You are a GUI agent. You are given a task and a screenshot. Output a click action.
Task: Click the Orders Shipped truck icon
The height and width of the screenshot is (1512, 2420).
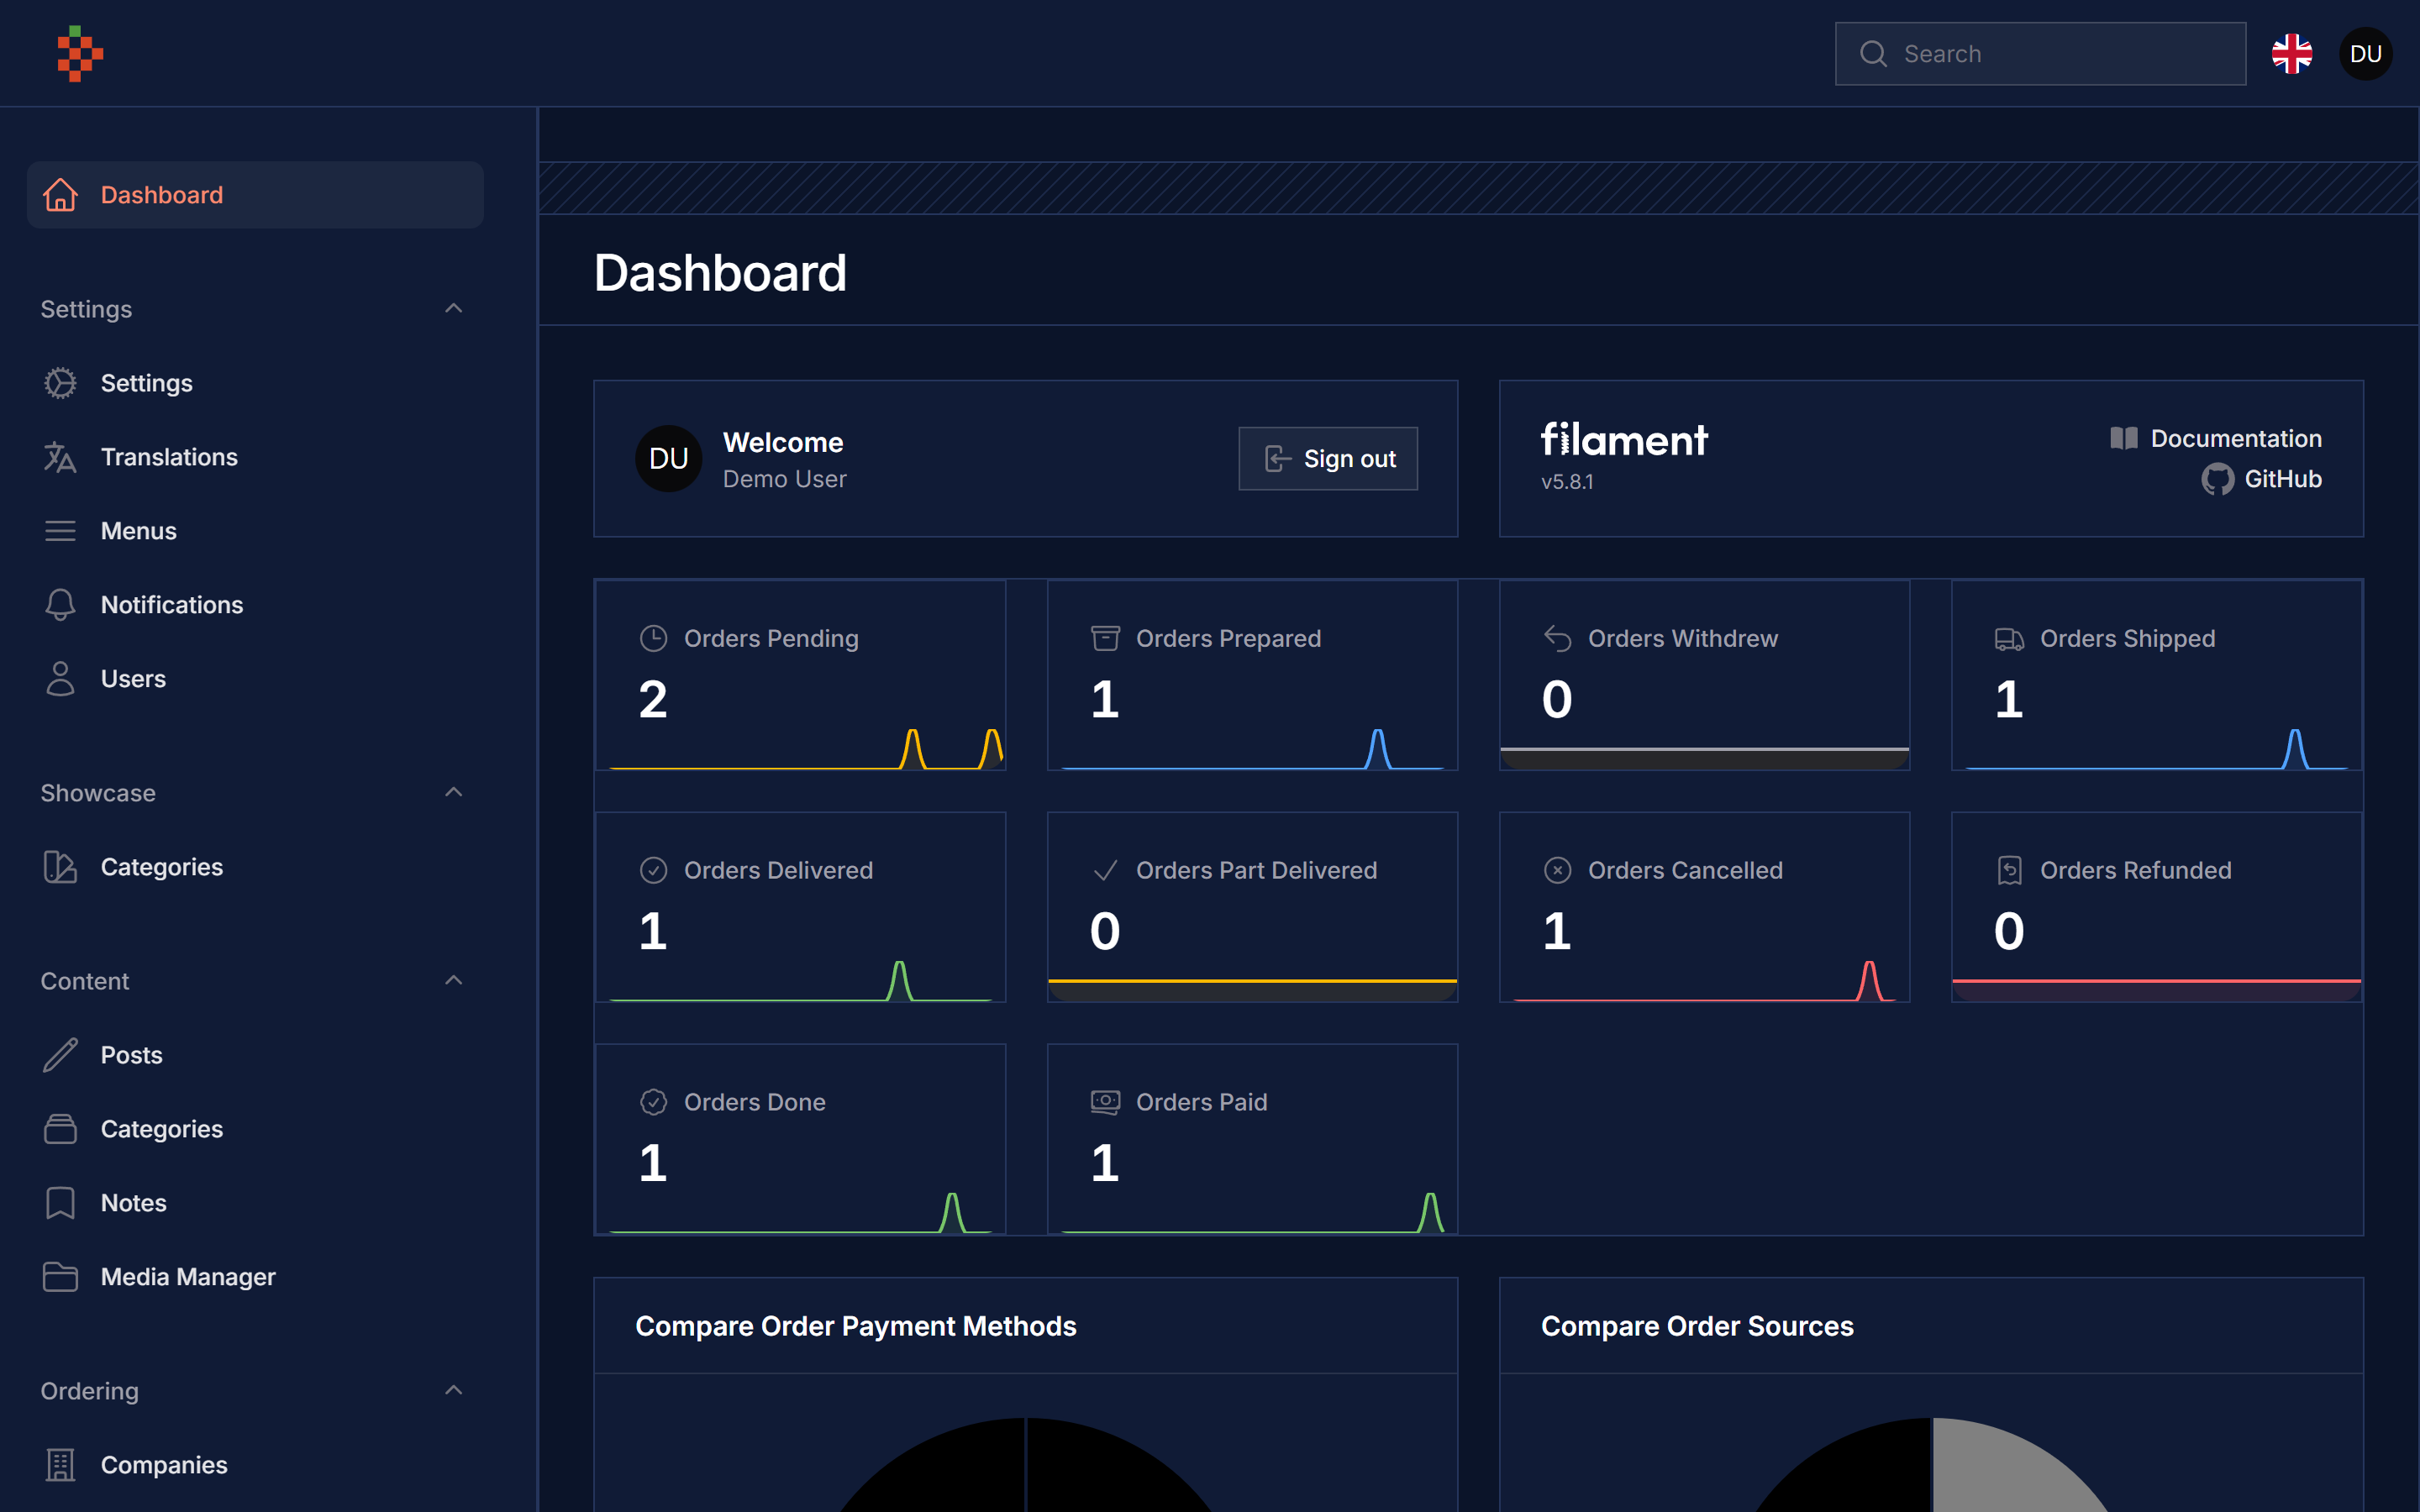2009,638
